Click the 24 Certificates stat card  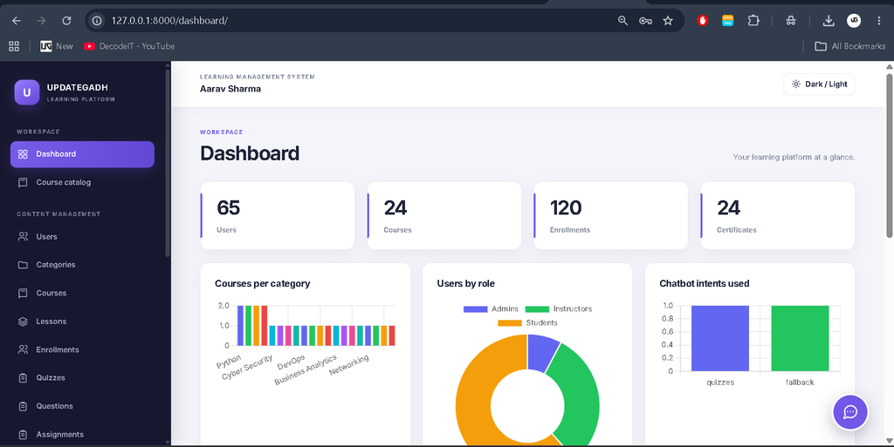[778, 215]
